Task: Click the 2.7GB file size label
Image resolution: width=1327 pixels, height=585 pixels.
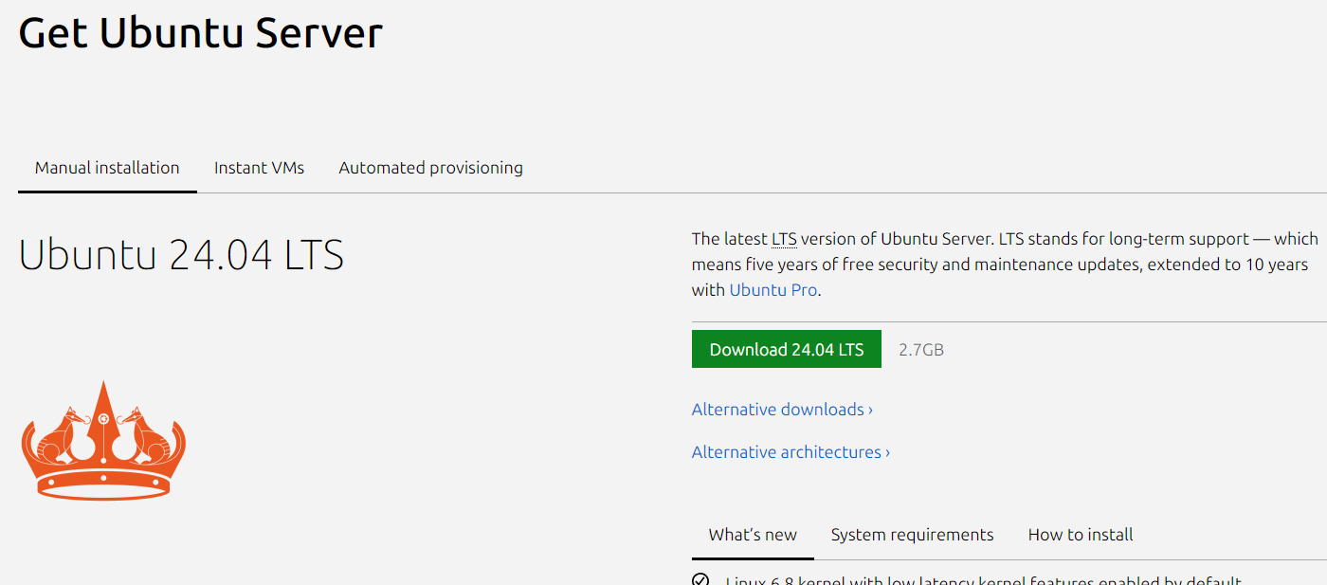Action: [x=921, y=350]
